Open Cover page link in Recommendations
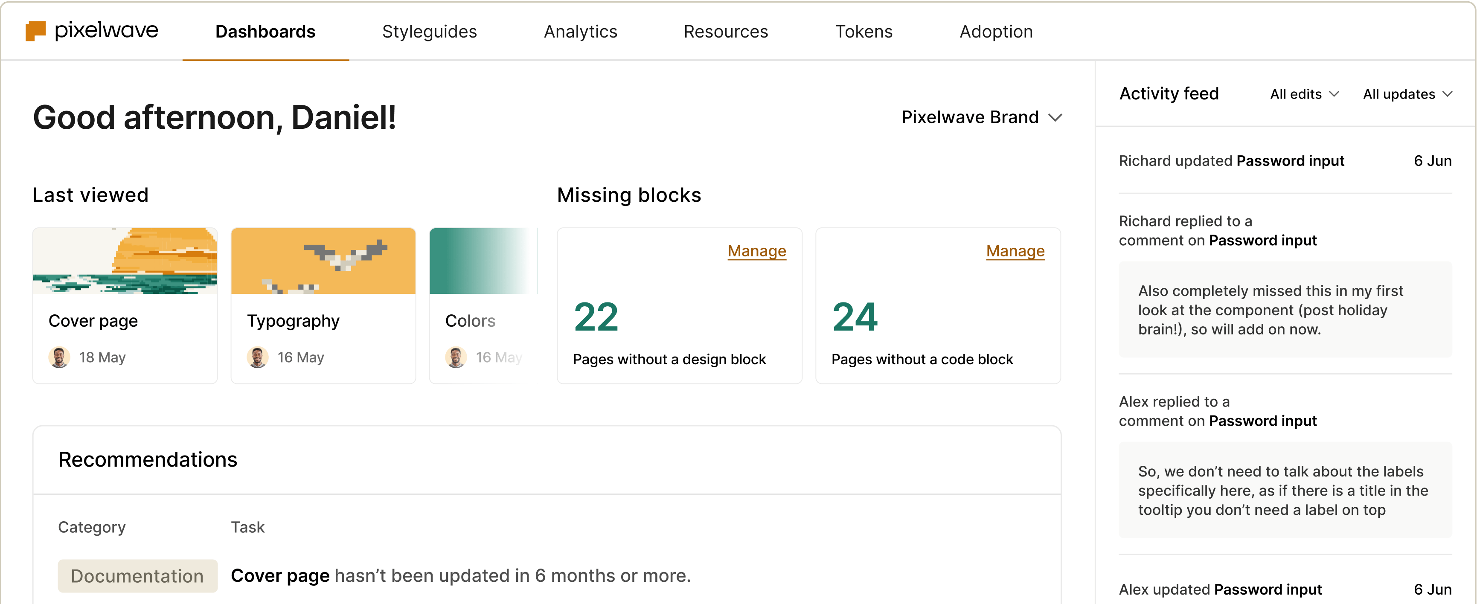The image size is (1477, 604). pyautogui.click(x=280, y=576)
